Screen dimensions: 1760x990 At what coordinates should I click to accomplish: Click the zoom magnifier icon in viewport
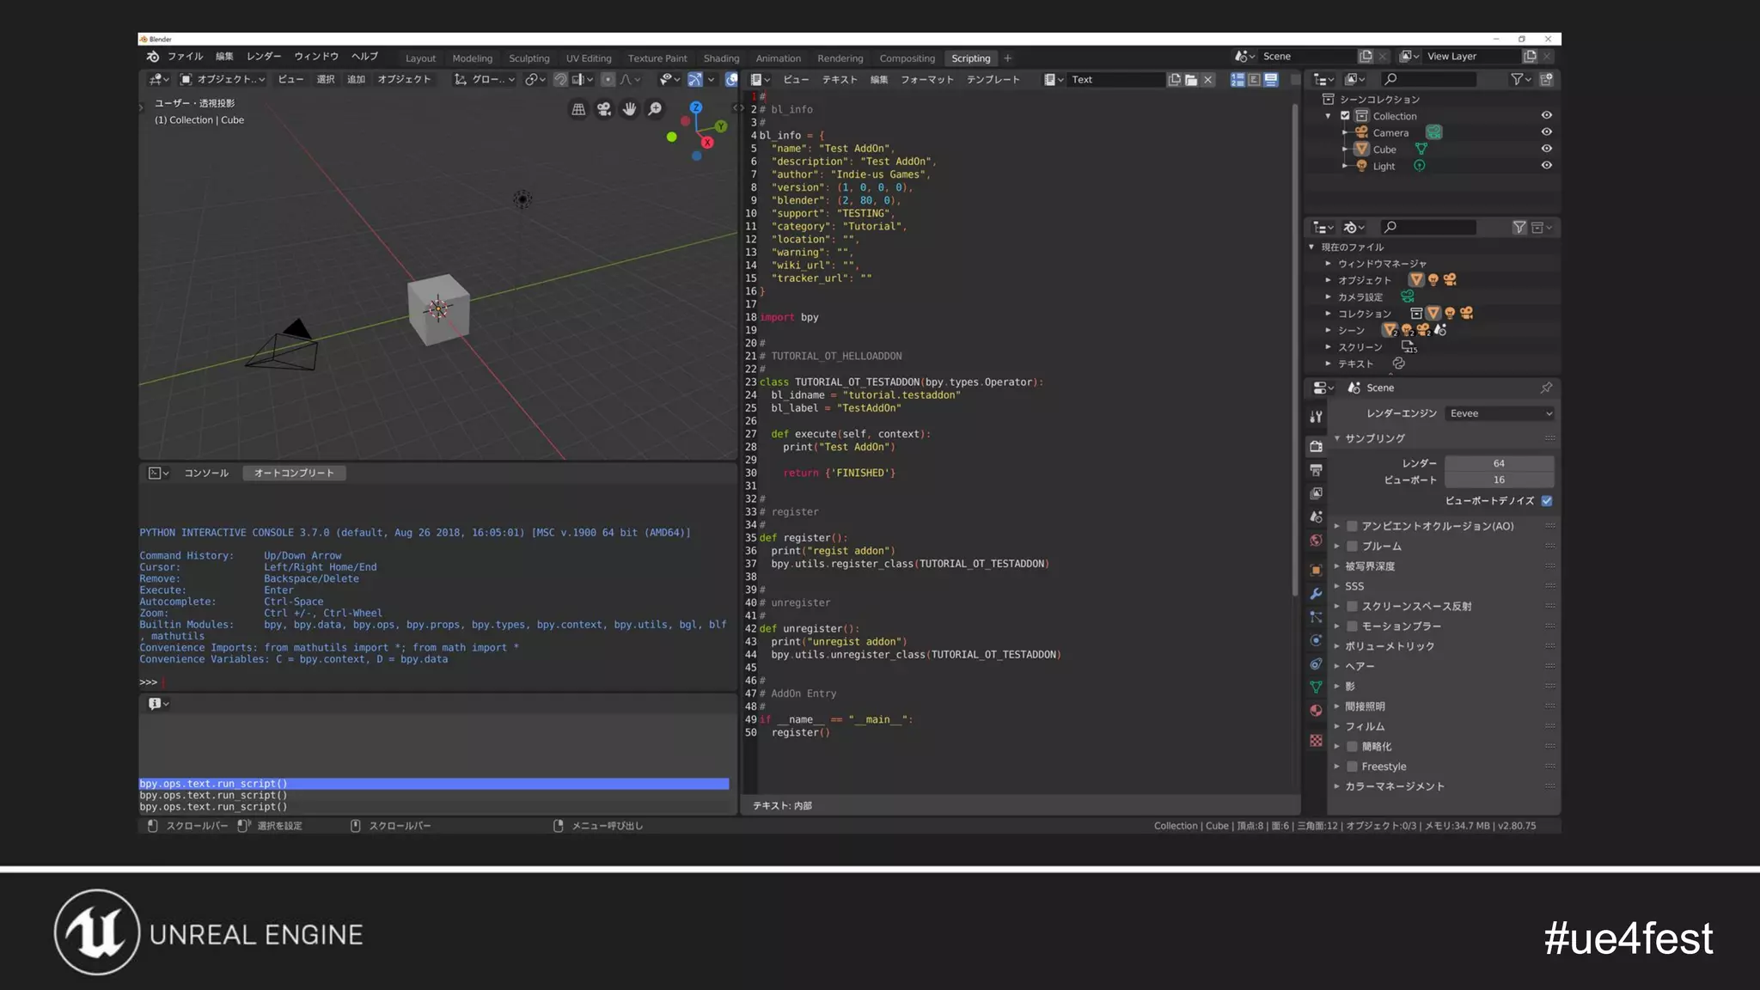pos(655,109)
